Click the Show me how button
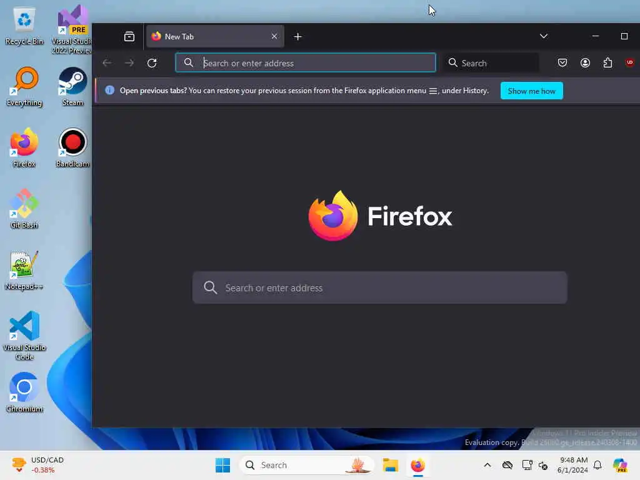The image size is (640, 480). coord(531,91)
